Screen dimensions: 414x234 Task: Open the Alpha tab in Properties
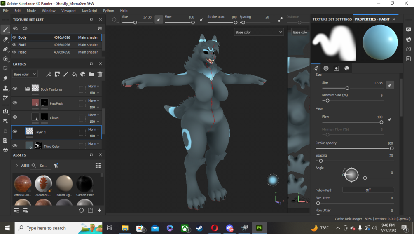click(326, 68)
